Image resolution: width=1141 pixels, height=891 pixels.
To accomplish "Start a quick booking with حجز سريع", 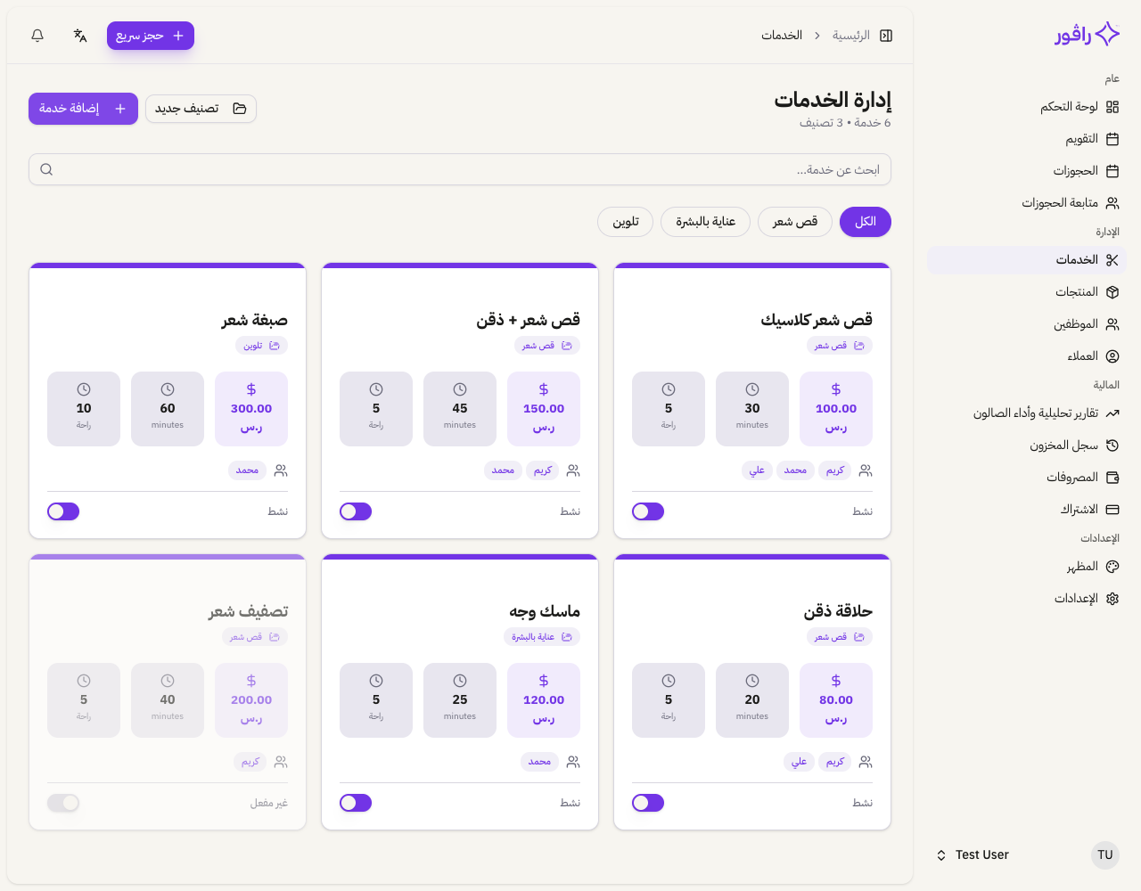I will 150,36.
